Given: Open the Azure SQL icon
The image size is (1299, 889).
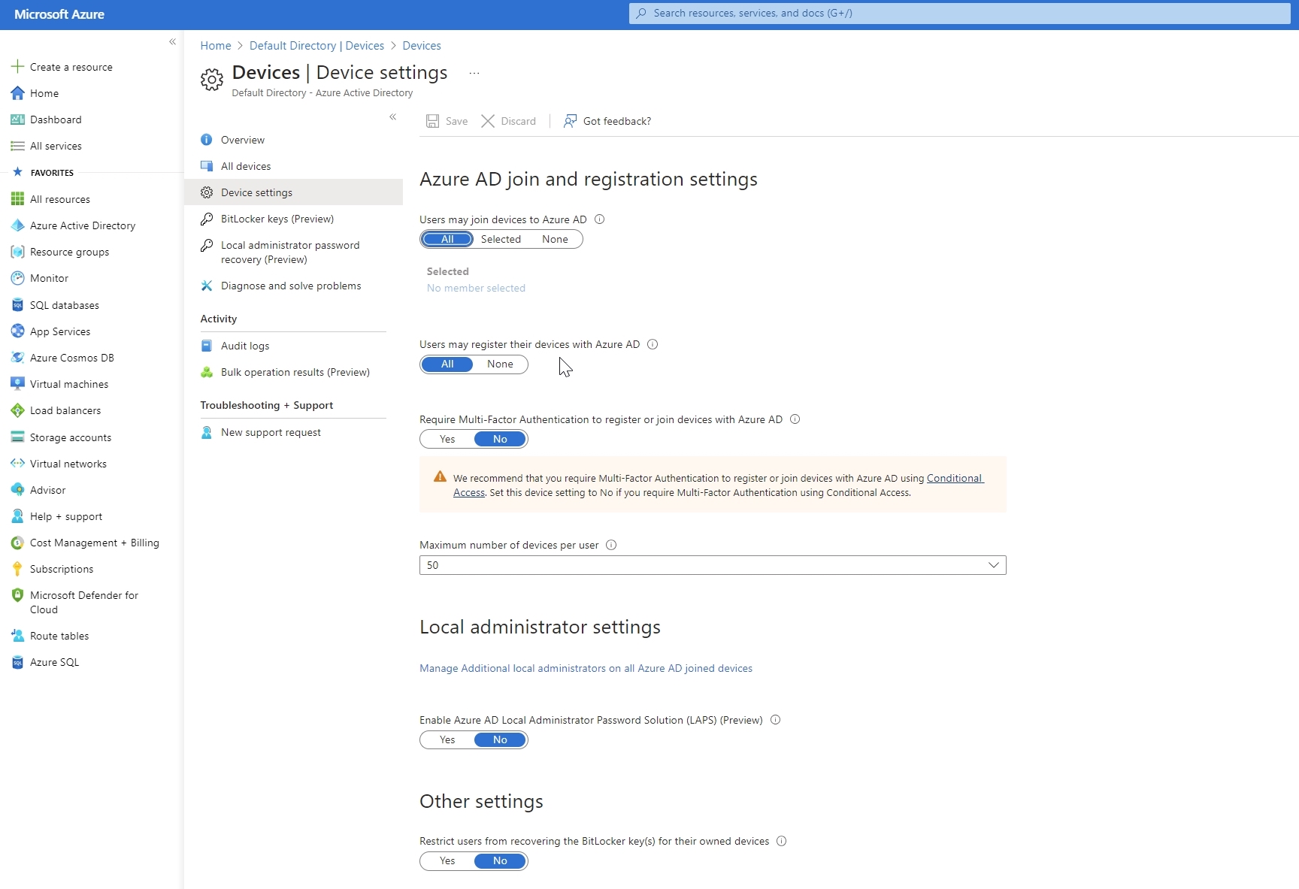Looking at the screenshot, I should [x=17, y=662].
